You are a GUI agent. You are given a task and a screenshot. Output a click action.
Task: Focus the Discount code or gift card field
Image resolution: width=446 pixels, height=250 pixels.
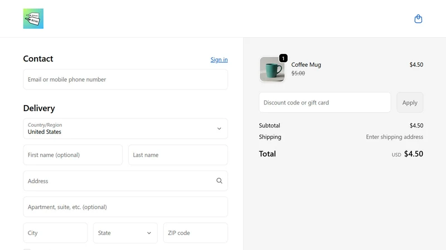pyautogui.click(x=325, y=102)
